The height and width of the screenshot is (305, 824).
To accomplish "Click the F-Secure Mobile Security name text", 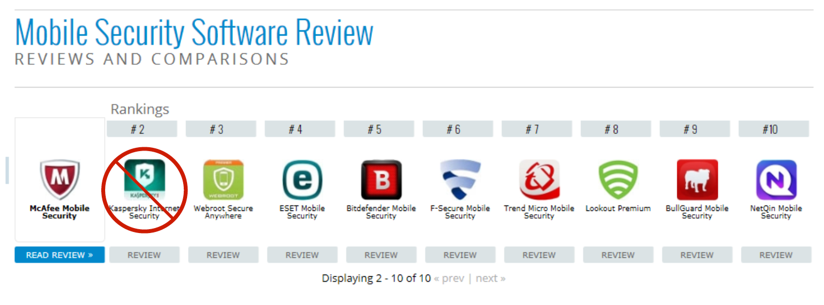I will [460, 213].
